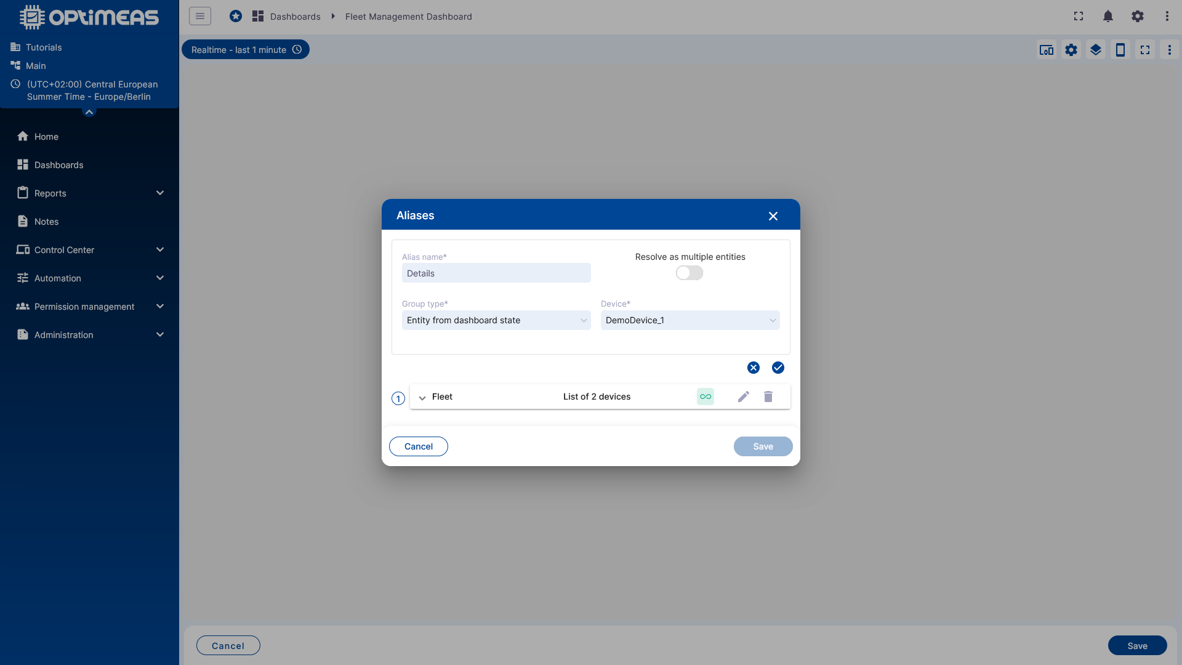Image resolution: width=1182 pixels, height=665 pixels.
Task: Click Notes document icon in sidebar
Action: pyautogui.click(x=23, y=221)
